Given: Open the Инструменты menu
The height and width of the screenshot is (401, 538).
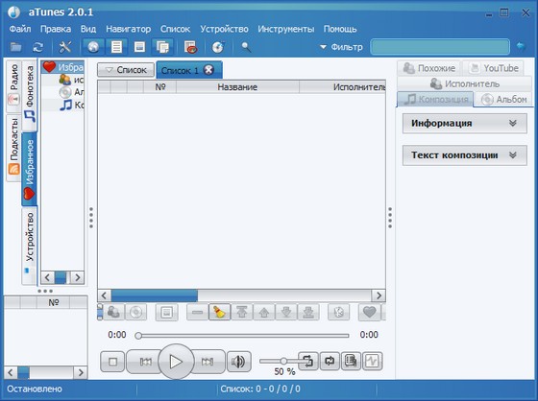Looking at the screenshot, I should (286, 29).
